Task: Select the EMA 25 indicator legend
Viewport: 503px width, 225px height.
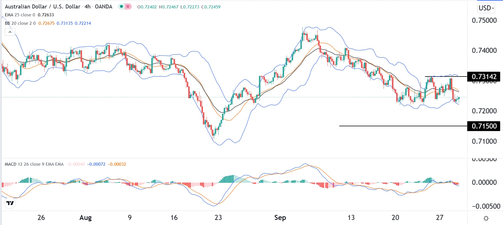Action: pyautogui.click(x=20, y=15)
